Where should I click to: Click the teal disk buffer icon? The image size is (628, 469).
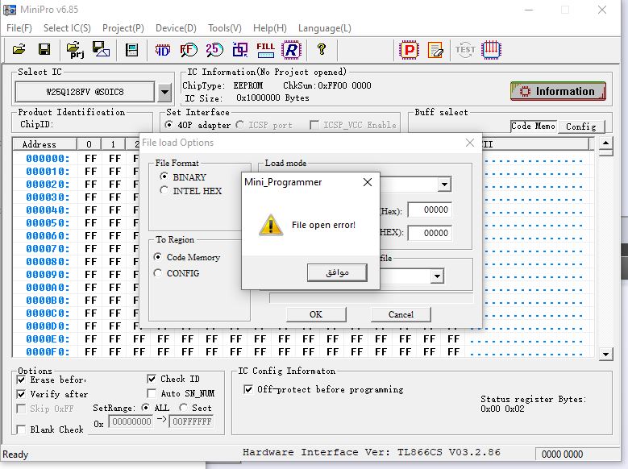tap(131, 50)
